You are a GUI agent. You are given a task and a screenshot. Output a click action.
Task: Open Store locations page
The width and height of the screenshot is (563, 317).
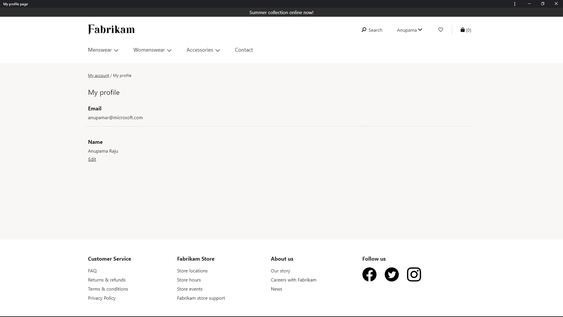pyautogui.click(x=192, y=271)
